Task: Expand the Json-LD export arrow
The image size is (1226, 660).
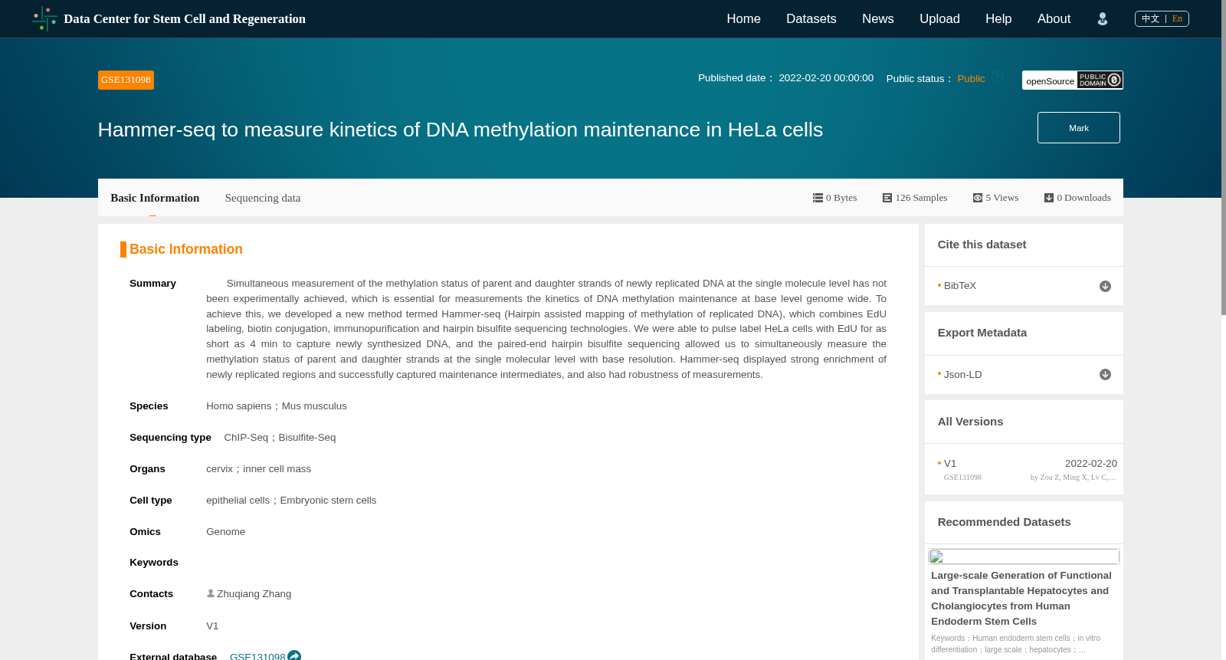Action: (1105, 374)
